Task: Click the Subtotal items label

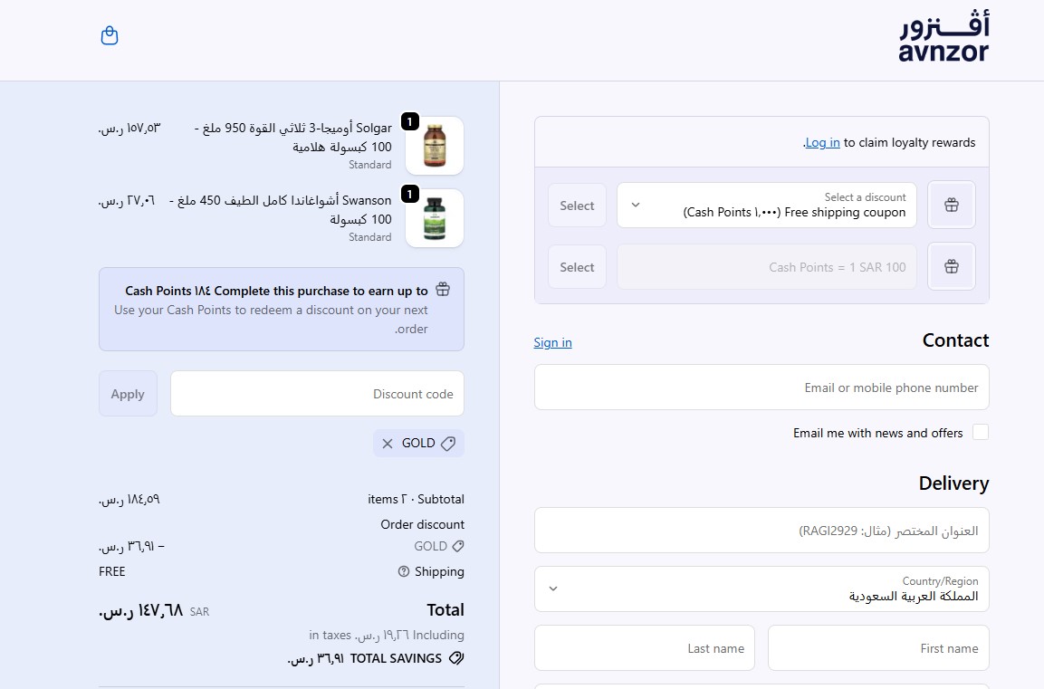Action: pyautogui.click(x=417, y=499)
